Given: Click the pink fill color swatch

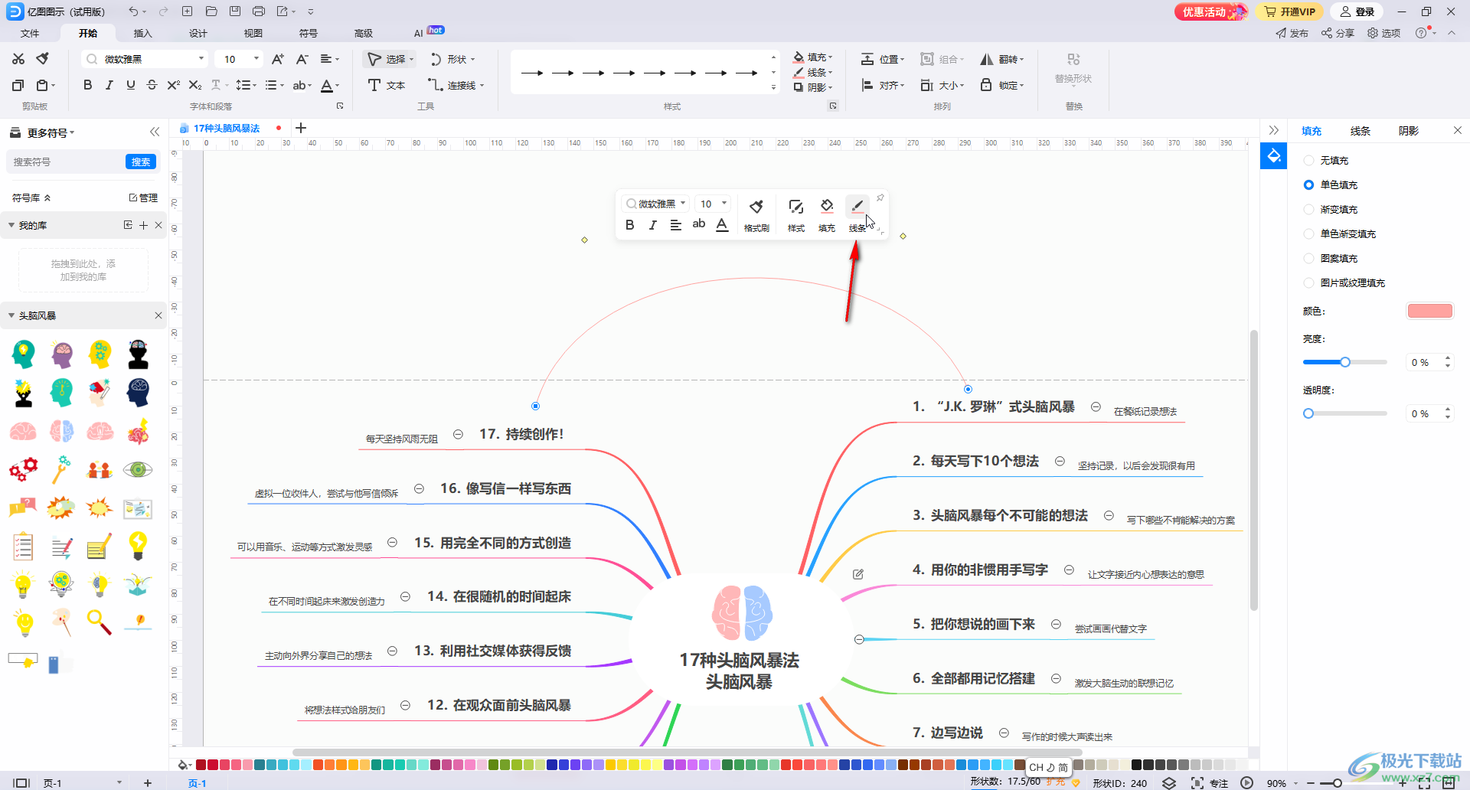Looking at the screenshot, I should 1430,311.
